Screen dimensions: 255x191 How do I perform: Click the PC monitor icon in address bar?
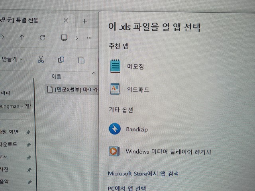(x=64, y=38)
